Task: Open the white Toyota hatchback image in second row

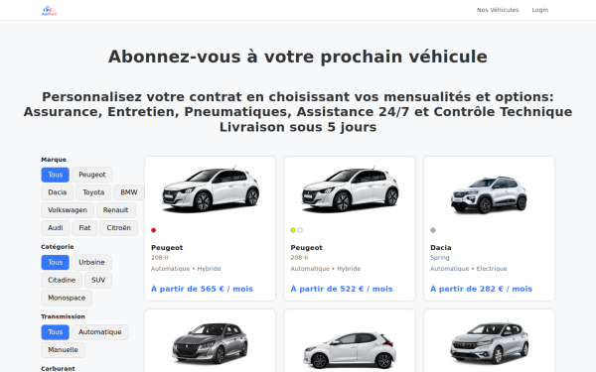Action: point(350,350)
